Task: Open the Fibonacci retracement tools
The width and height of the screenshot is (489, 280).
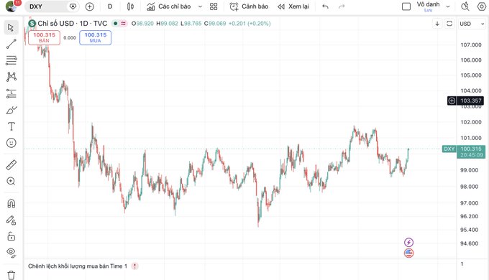Action: coord(12,60)
